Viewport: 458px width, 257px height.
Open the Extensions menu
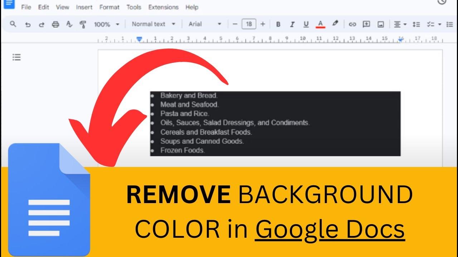click(163, 7)
